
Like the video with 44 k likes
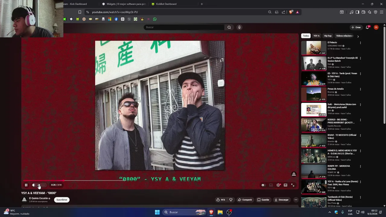(221, 200)
